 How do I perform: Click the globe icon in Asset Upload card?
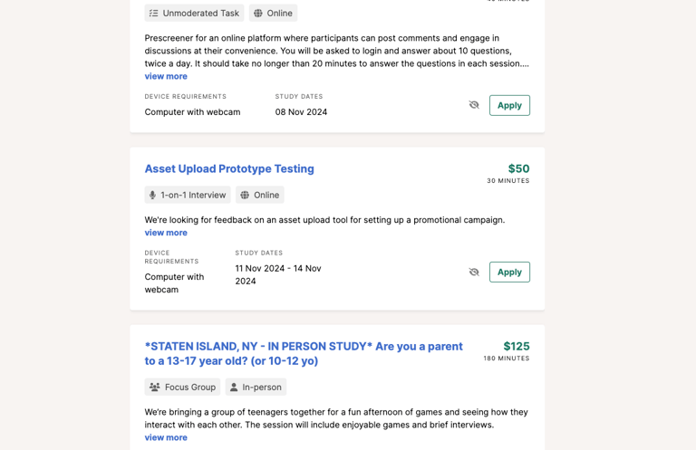tap(245, 195)
